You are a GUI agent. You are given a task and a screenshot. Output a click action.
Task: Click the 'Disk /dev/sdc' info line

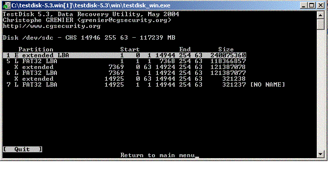(89, 38)
